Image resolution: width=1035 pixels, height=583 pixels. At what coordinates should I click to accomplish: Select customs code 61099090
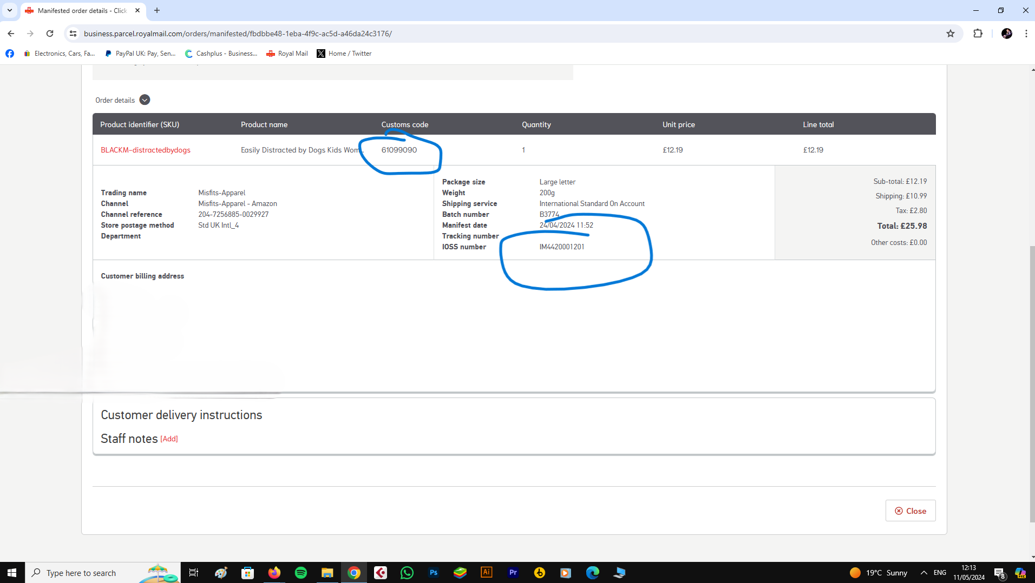point(399,150)
